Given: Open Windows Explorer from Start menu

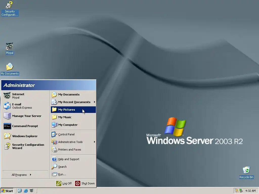Looking at the screenshot, I should pos(25,136).
